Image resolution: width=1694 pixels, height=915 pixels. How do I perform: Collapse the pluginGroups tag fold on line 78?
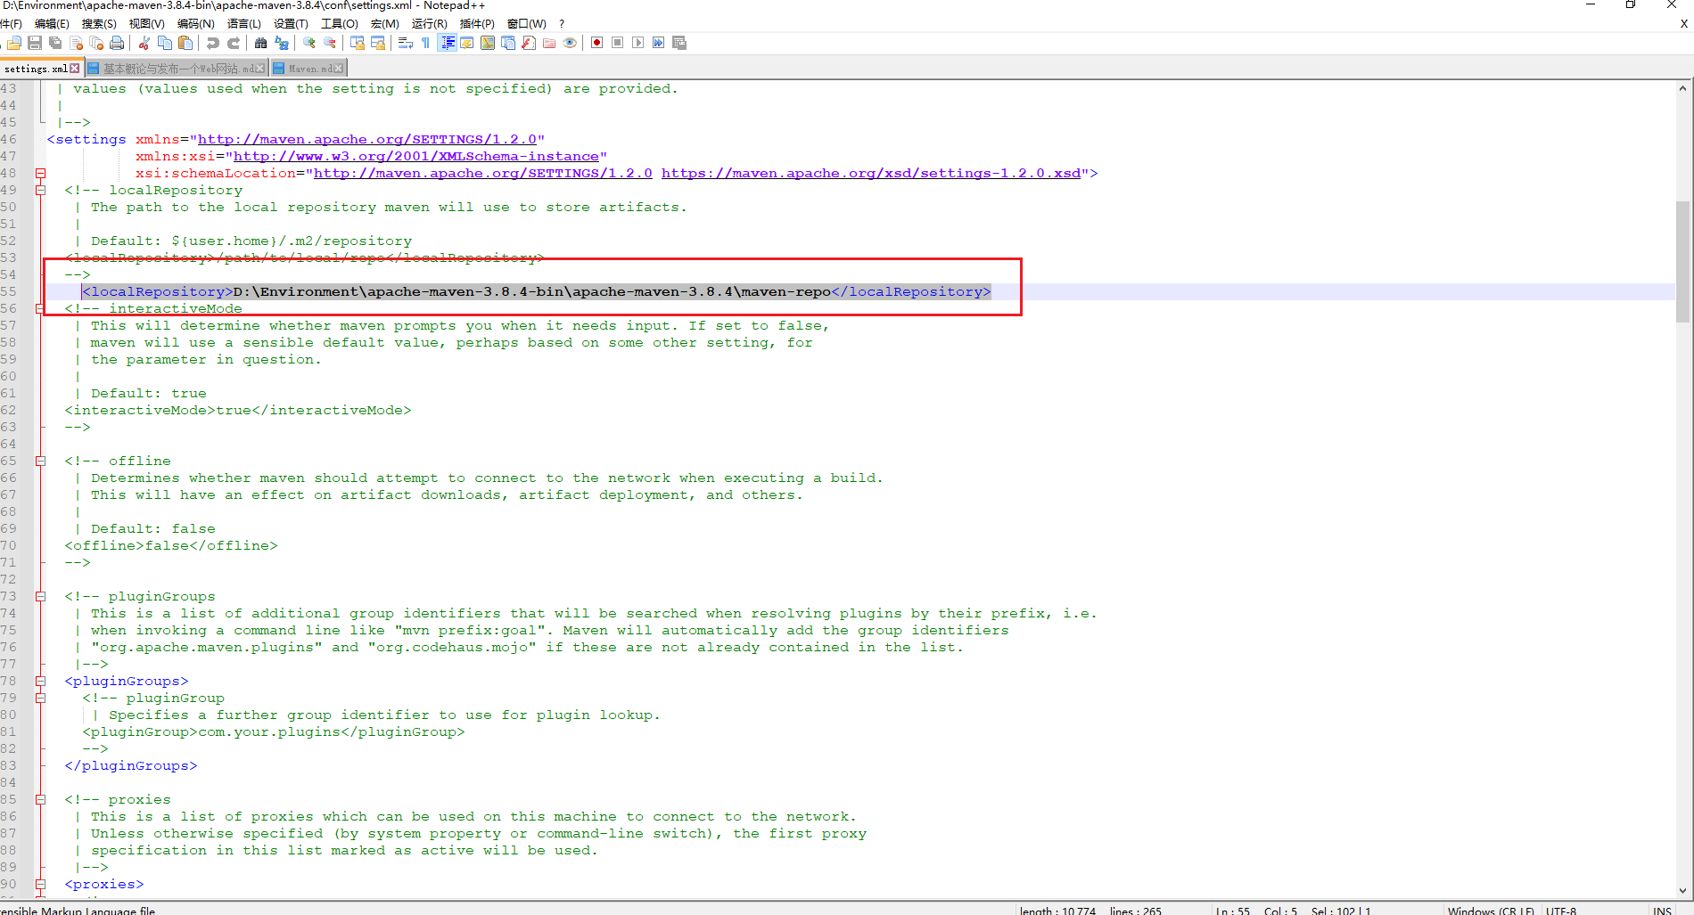tap(40, 681)
